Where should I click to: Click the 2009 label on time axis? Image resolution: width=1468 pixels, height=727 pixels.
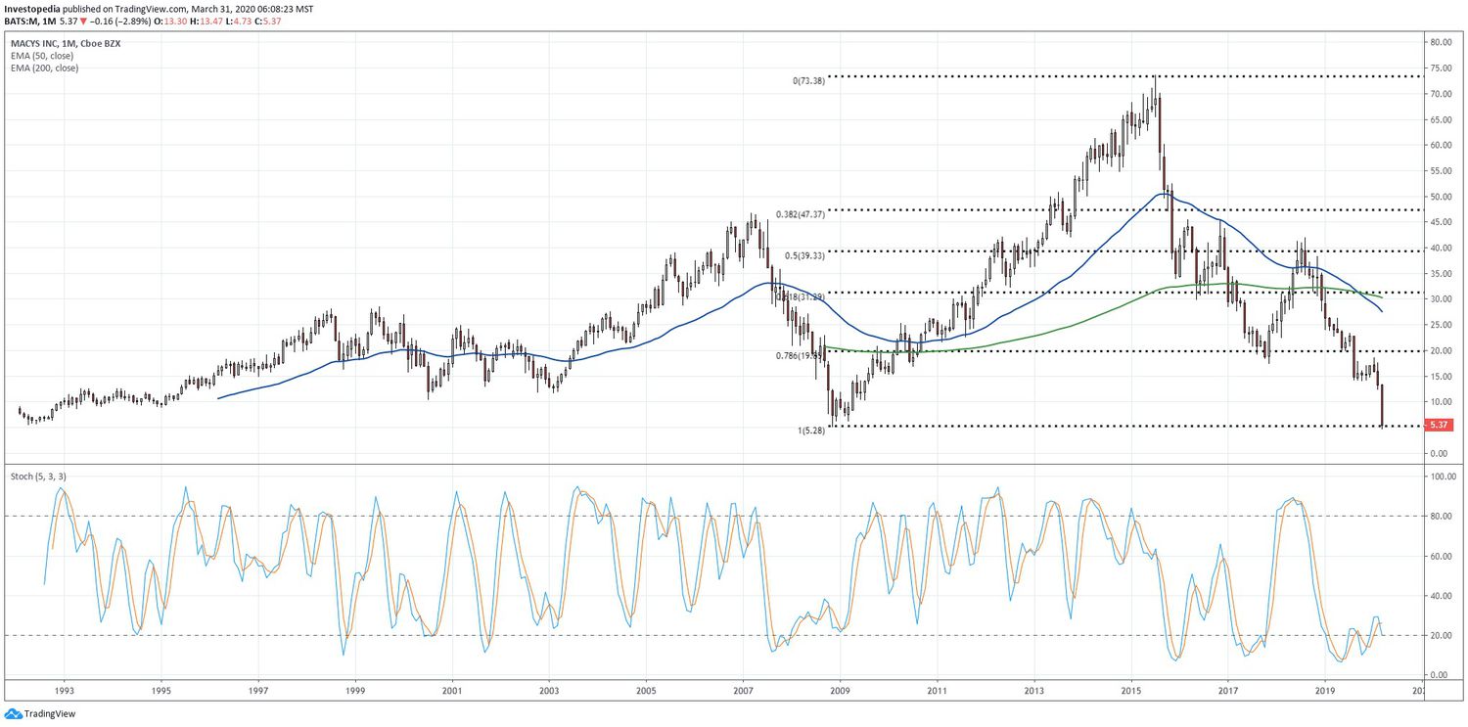point(840,690)
